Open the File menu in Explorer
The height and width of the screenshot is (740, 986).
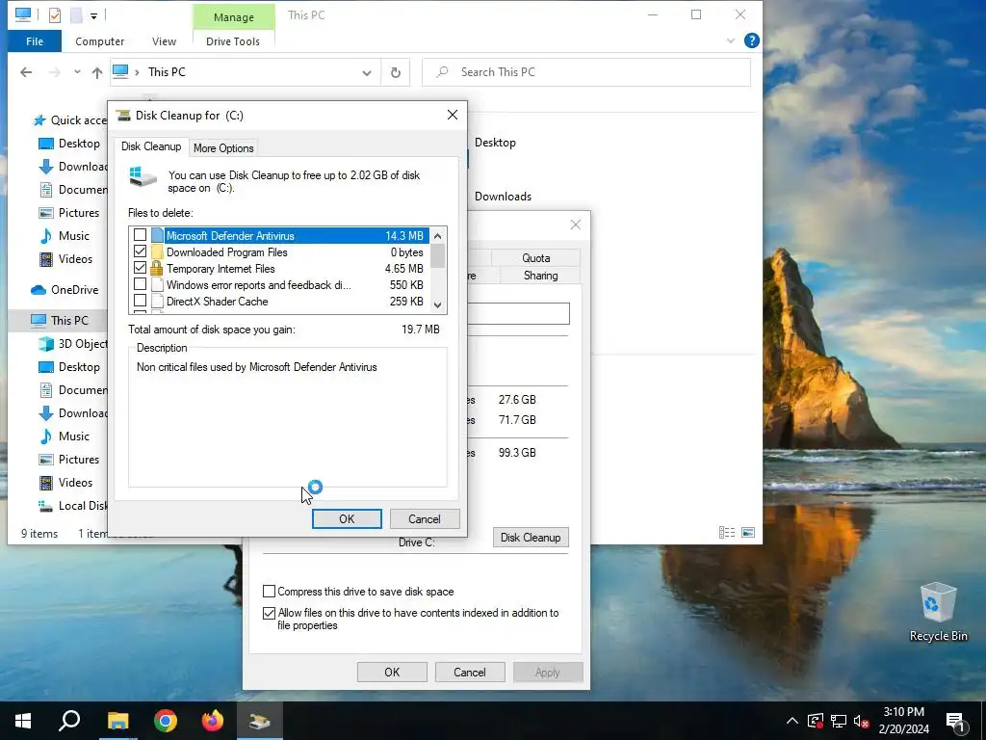point(35,41)
